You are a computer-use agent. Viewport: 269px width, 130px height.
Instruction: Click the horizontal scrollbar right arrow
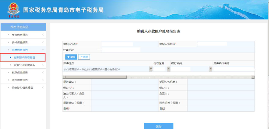tap(253, 77)
